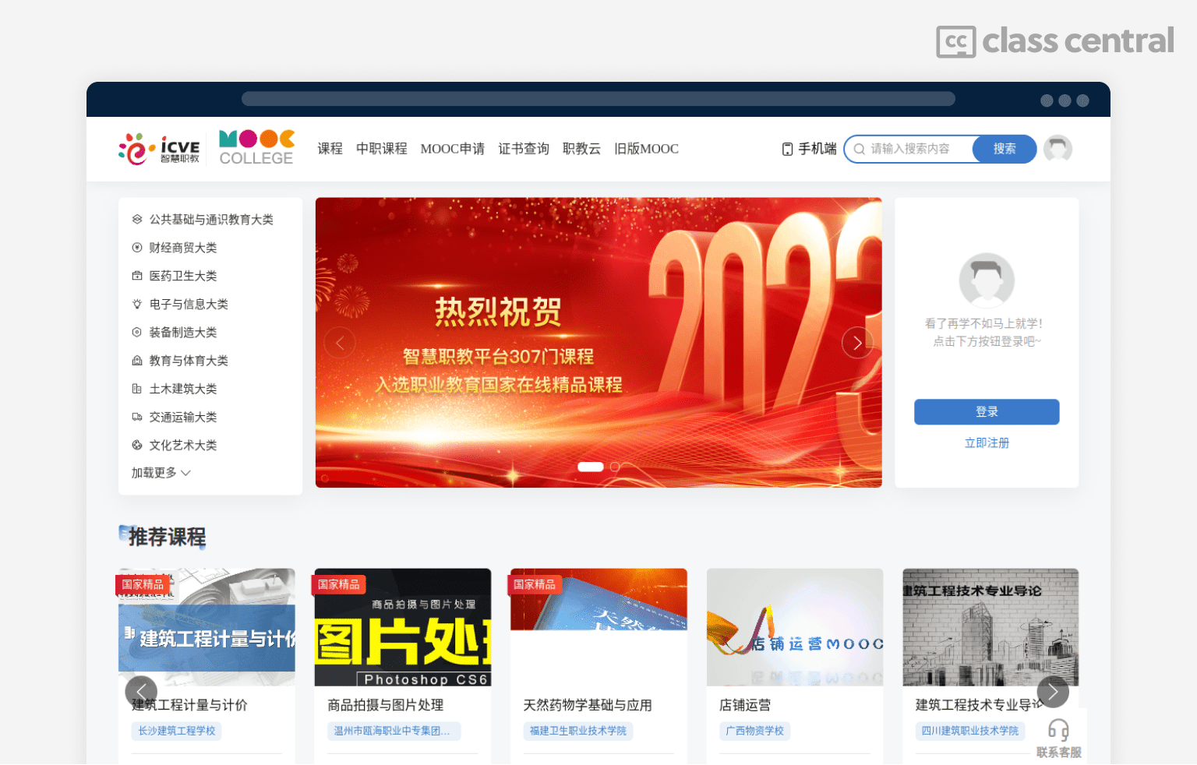1197x765 pixels.
Task: Show previous banner with left arrow
Action: pos(340,343)
